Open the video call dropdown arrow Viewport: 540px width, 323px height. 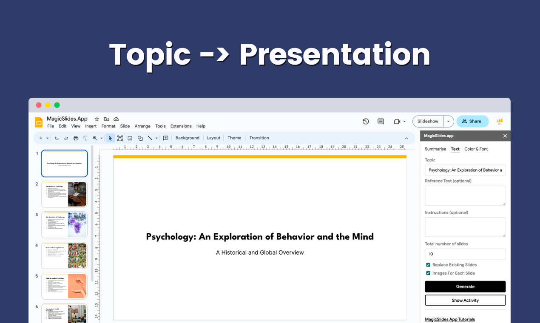coord(404,122)
